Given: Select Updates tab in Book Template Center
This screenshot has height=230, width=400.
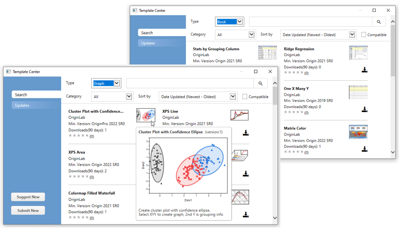Looking at the screenshot, I should coord(162,43).
